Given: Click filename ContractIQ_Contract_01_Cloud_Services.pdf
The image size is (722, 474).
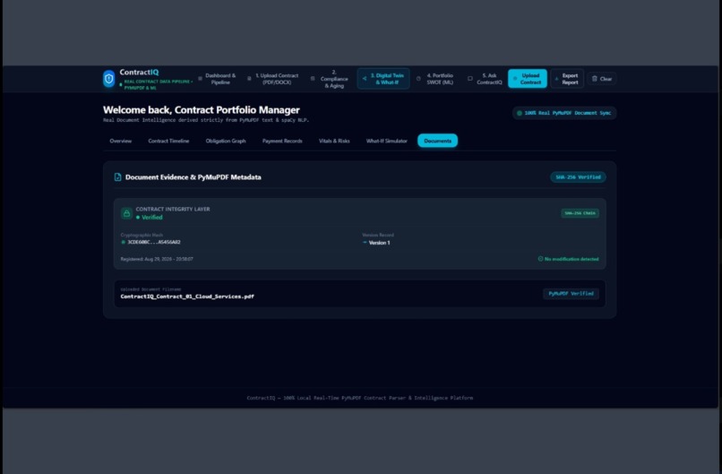Looking at the screenshot, I should [x=187, y=297].
